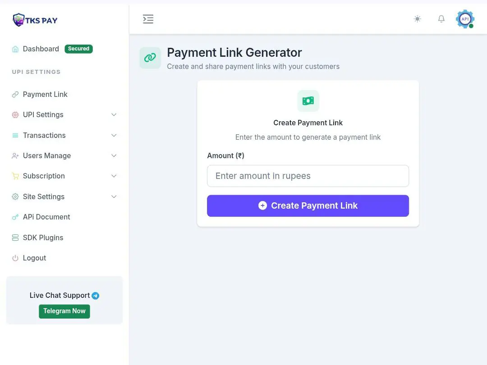This screenshot has width=487, height=365.
Task: Open the notifications bell
Action: pos(441,19)
